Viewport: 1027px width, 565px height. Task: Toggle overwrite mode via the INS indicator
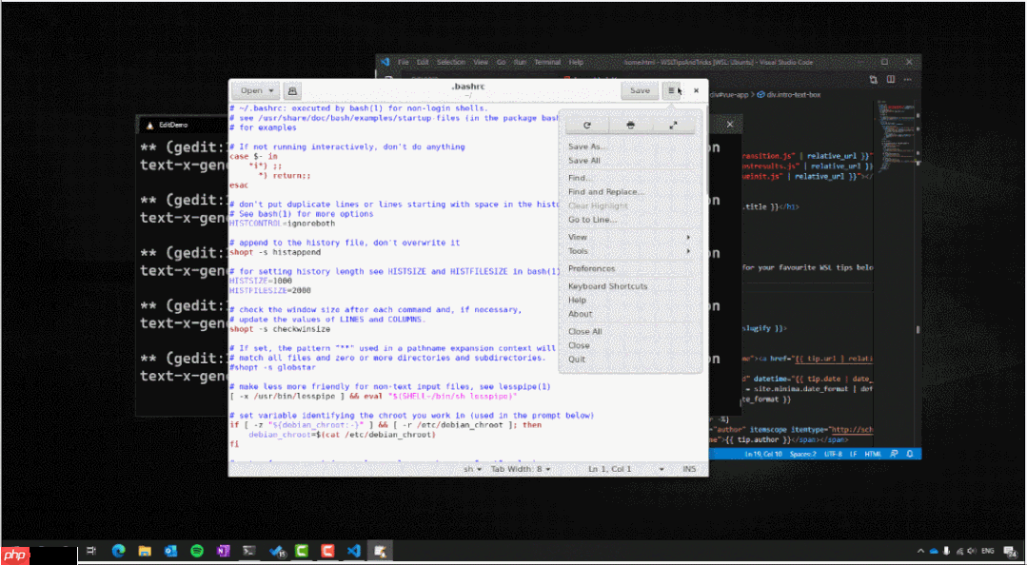point(690,468)
